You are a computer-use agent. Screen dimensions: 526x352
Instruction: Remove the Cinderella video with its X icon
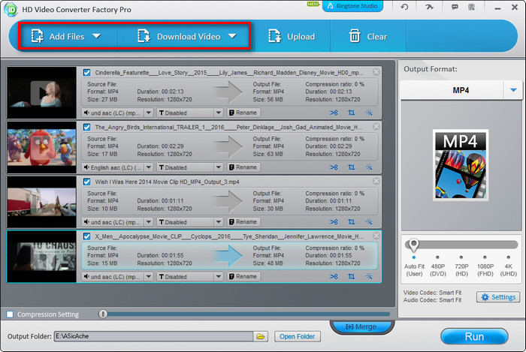pos(376,72)
